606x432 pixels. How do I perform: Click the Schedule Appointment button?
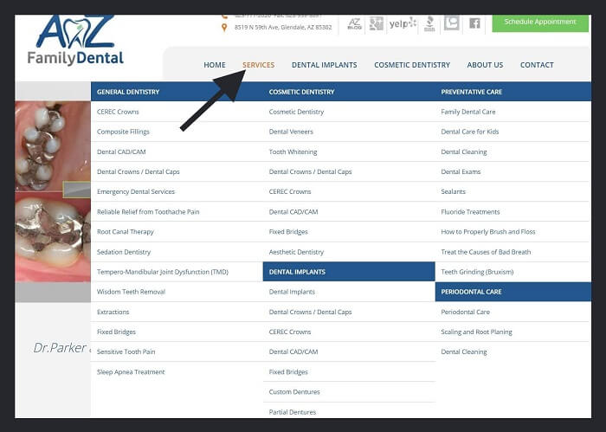pyautogui.click(x=540, y=23)
